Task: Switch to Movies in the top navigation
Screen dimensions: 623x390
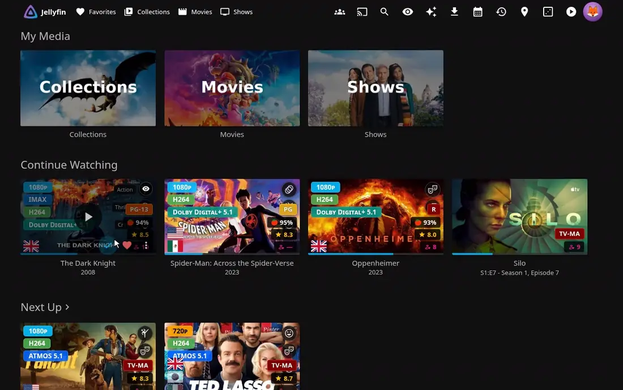Action: click(195, 12)
